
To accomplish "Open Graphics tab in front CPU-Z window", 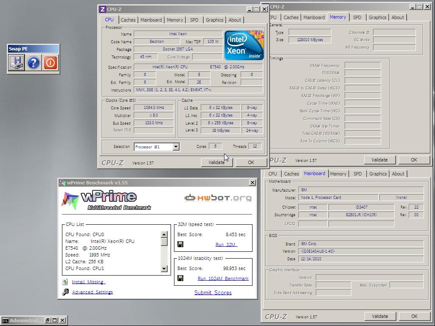I will [214, 20].
